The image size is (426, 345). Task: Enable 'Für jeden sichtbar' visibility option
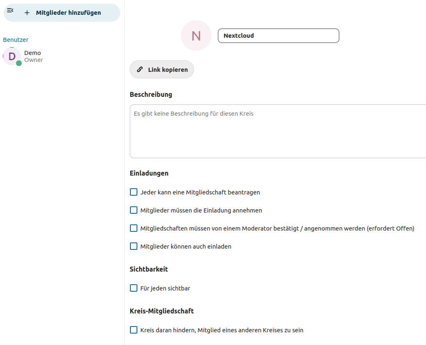pyautogui.click(x=133, y=288)
